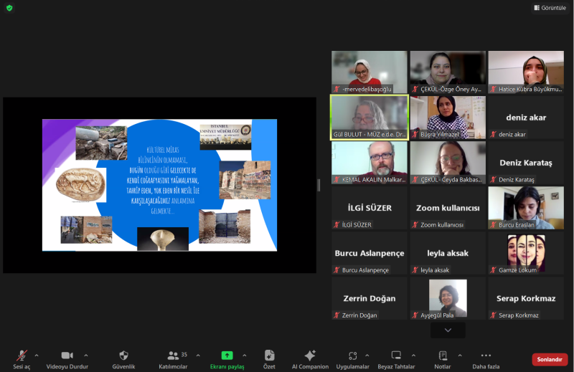Expand video options arrow beside Videoyu Durdur

pos(86,355)
